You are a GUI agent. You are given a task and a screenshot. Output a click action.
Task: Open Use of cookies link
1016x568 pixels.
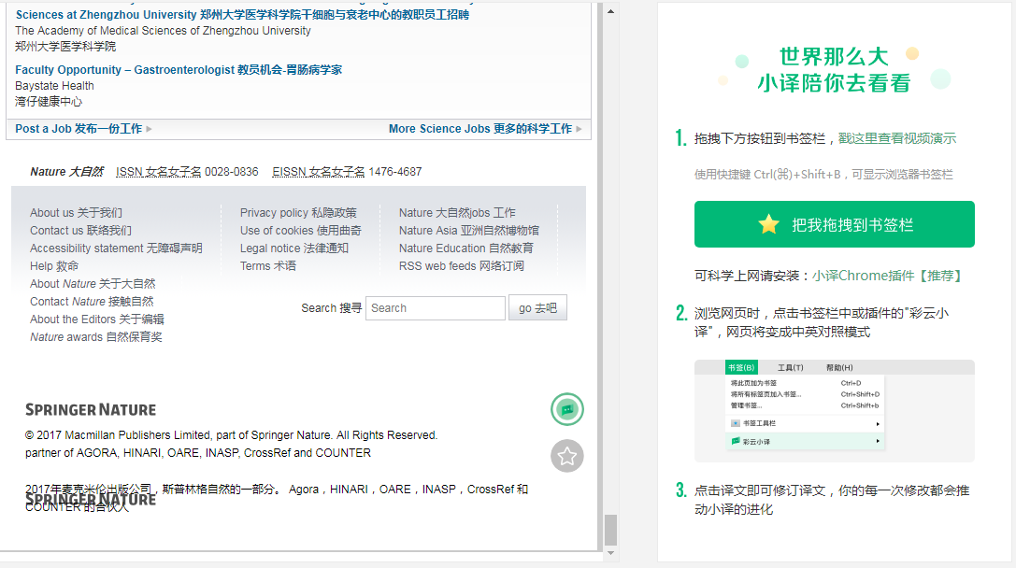coord(301,231)
